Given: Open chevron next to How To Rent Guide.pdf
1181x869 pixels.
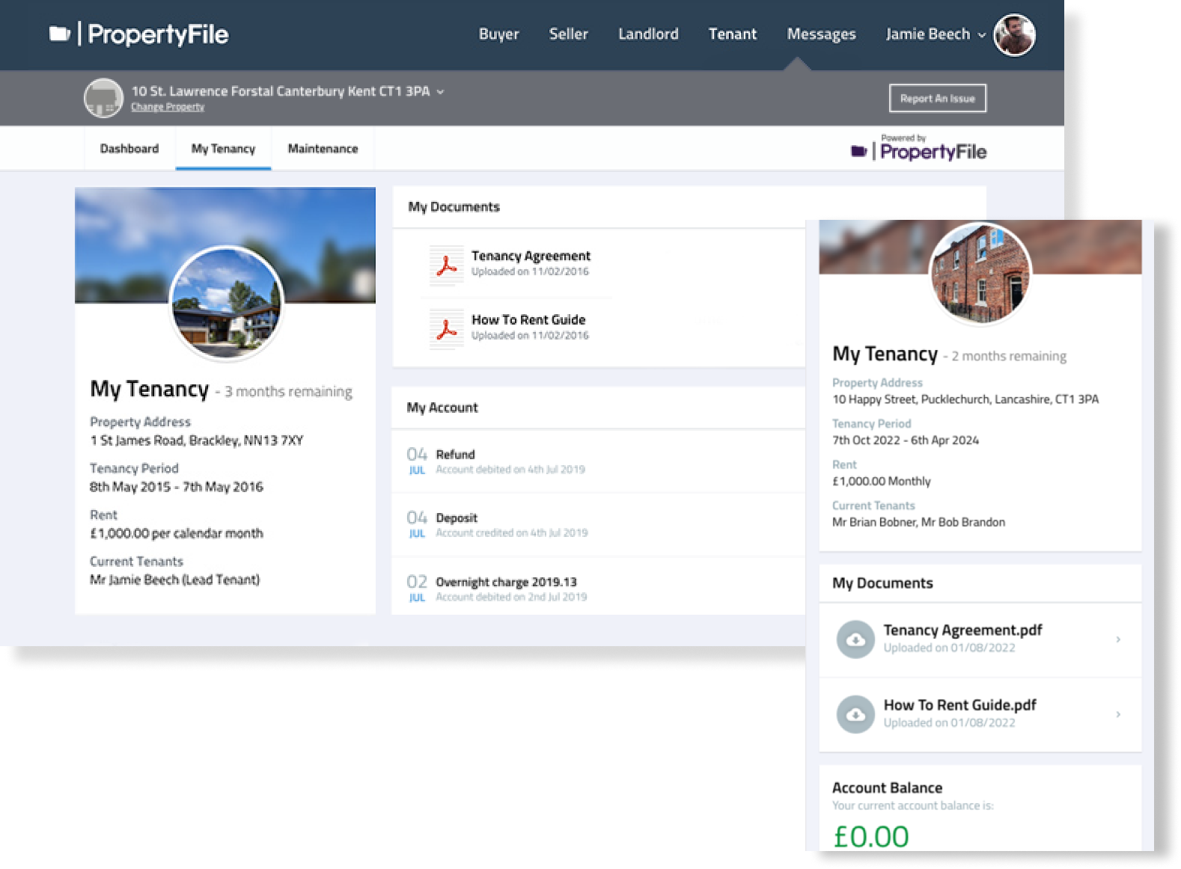Looking at the screenshot, I should pos(1118,714).
